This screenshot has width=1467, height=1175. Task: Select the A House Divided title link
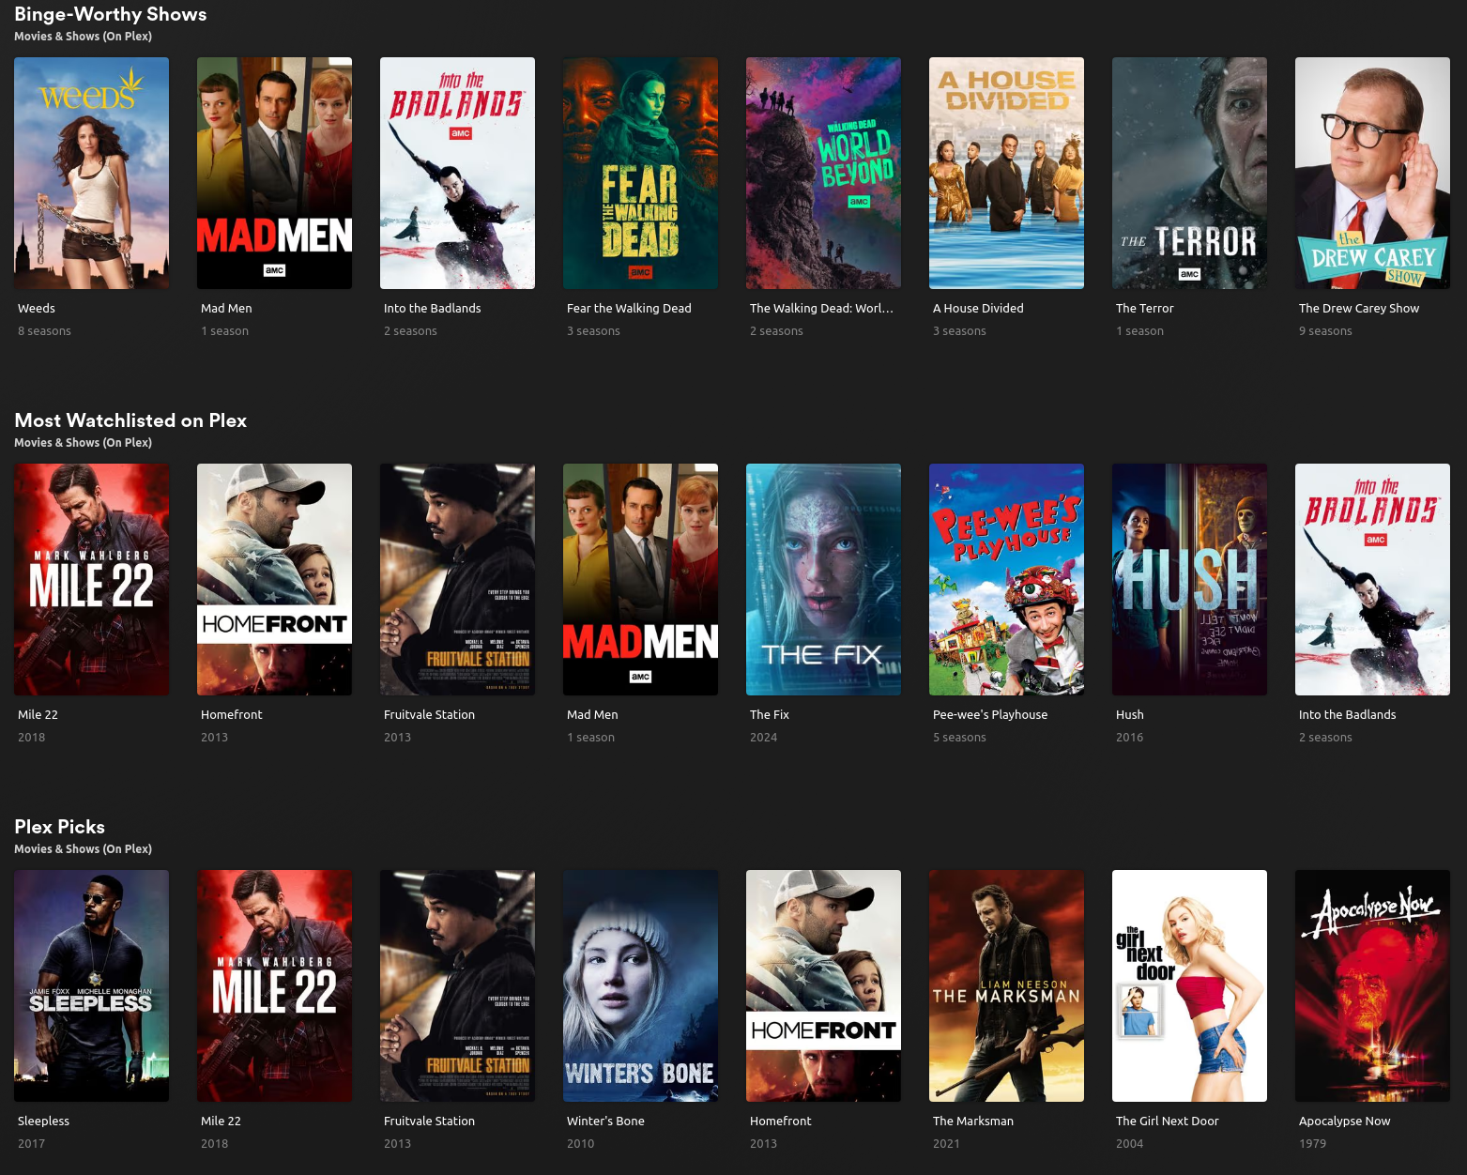(x=978, y=308)
